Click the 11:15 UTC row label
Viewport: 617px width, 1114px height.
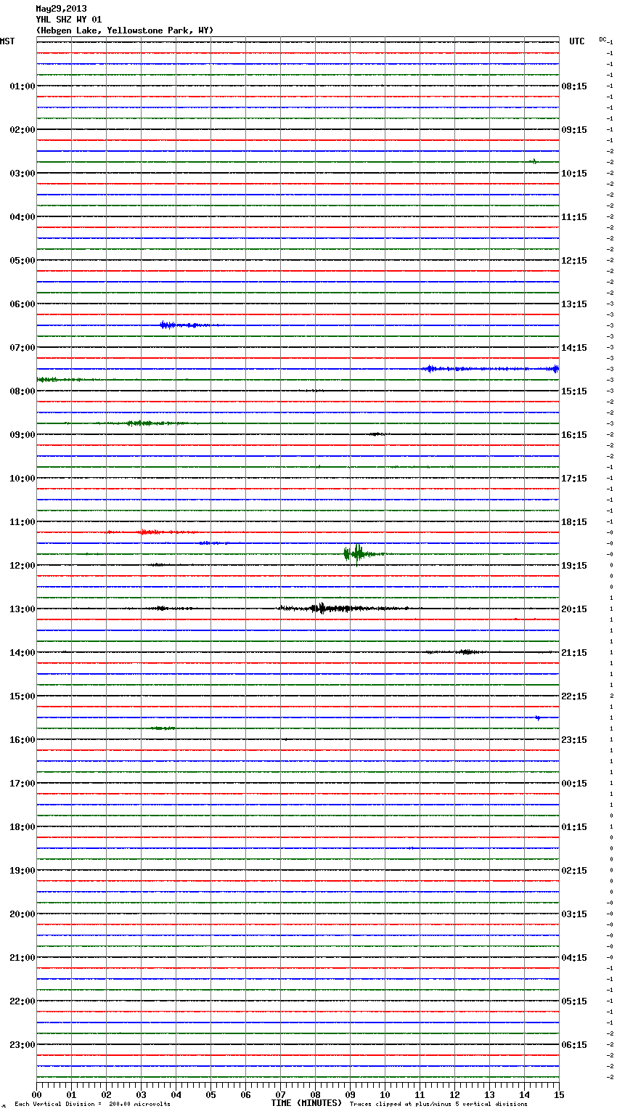click(574, 217)
